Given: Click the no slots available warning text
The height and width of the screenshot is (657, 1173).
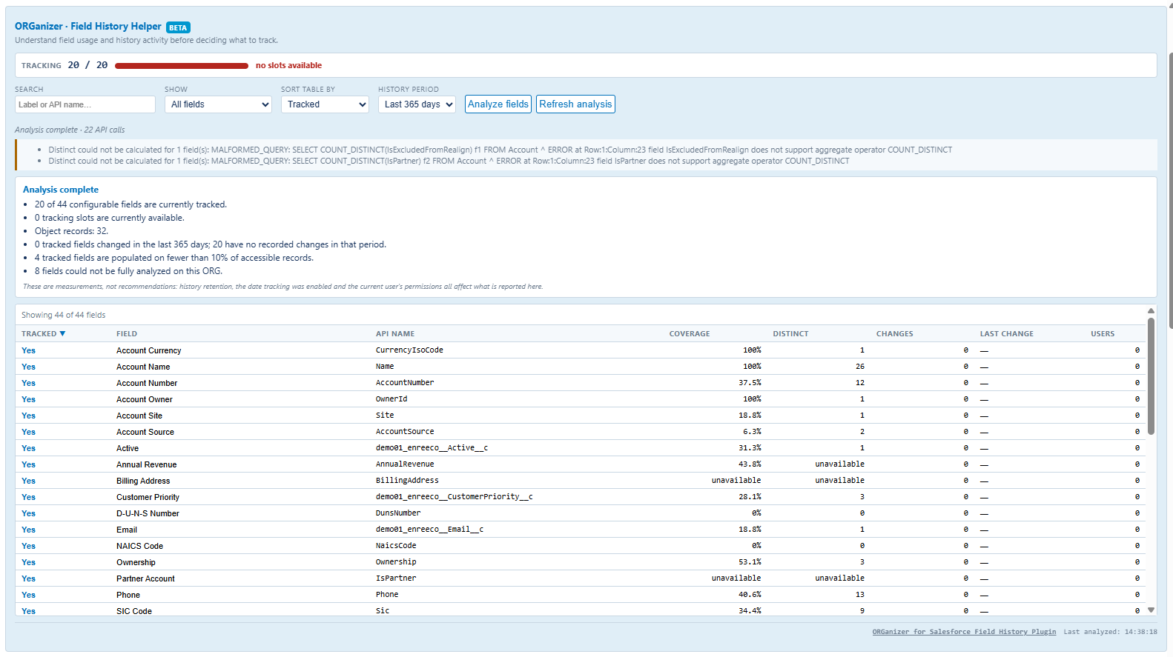Looking at the screenshot, I should (288, 66).
